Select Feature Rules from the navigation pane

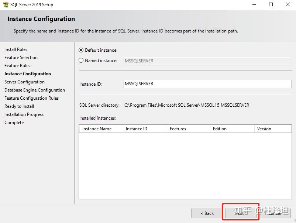coord(17,65)
